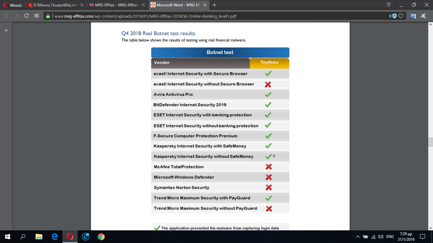Click the red cross for Symantec Norton Security
Image resolution: width=433 pixels, height=243 pixels.
269,188
